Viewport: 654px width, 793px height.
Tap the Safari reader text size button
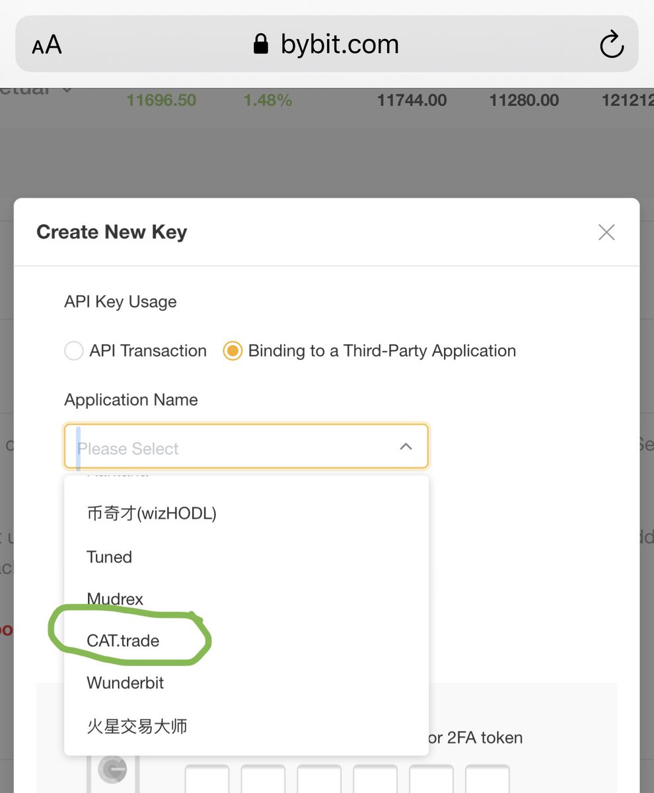(46, 45)
